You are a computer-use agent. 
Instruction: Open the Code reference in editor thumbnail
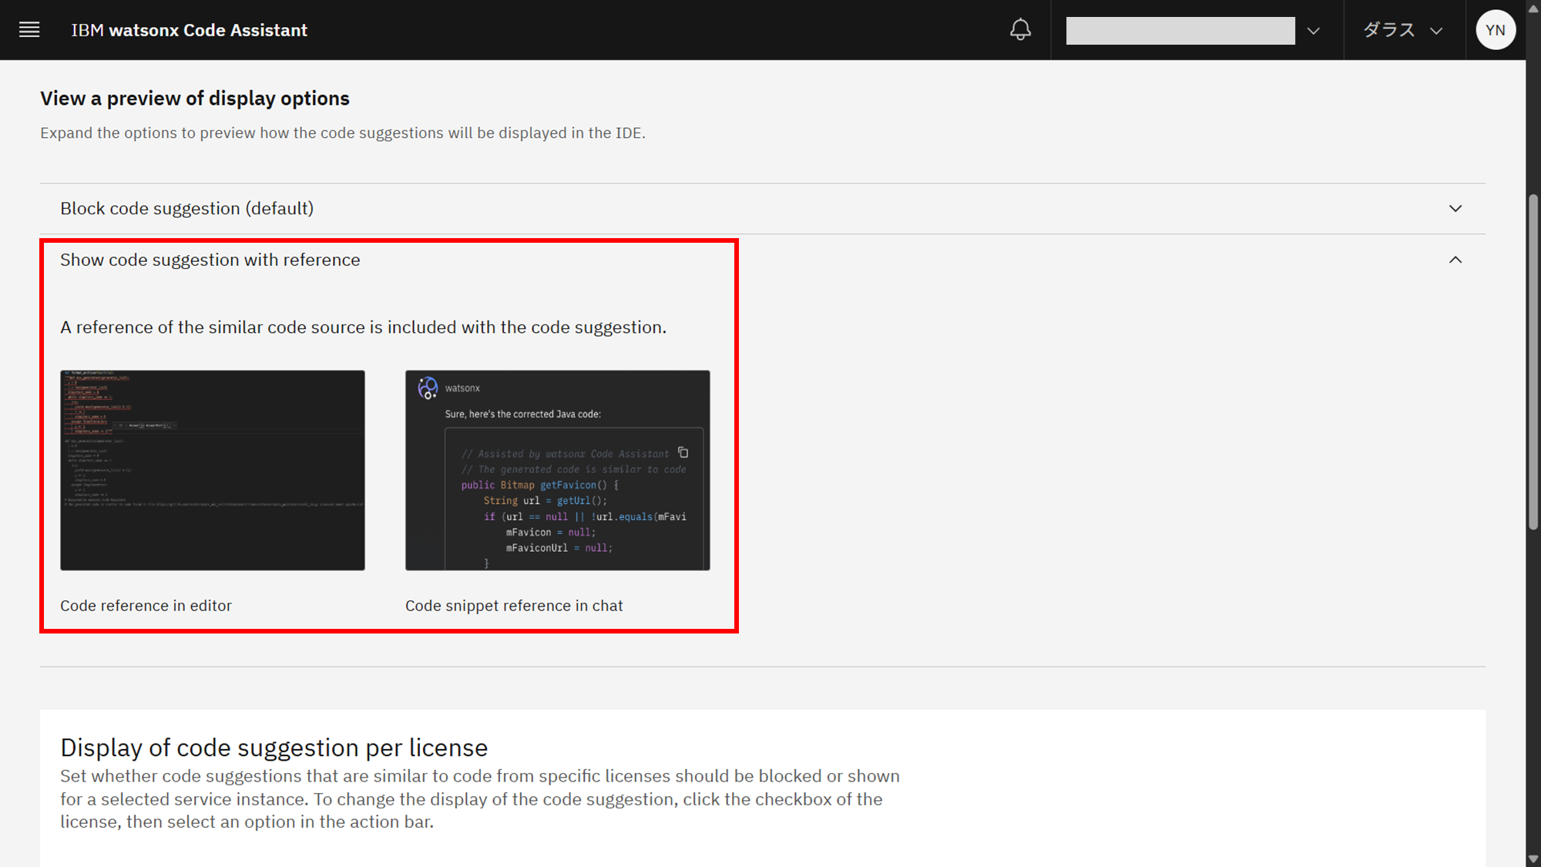point(213,470)
